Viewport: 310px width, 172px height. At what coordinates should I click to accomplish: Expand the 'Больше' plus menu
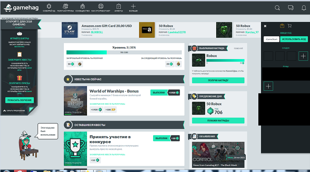[x=133, y=8]
